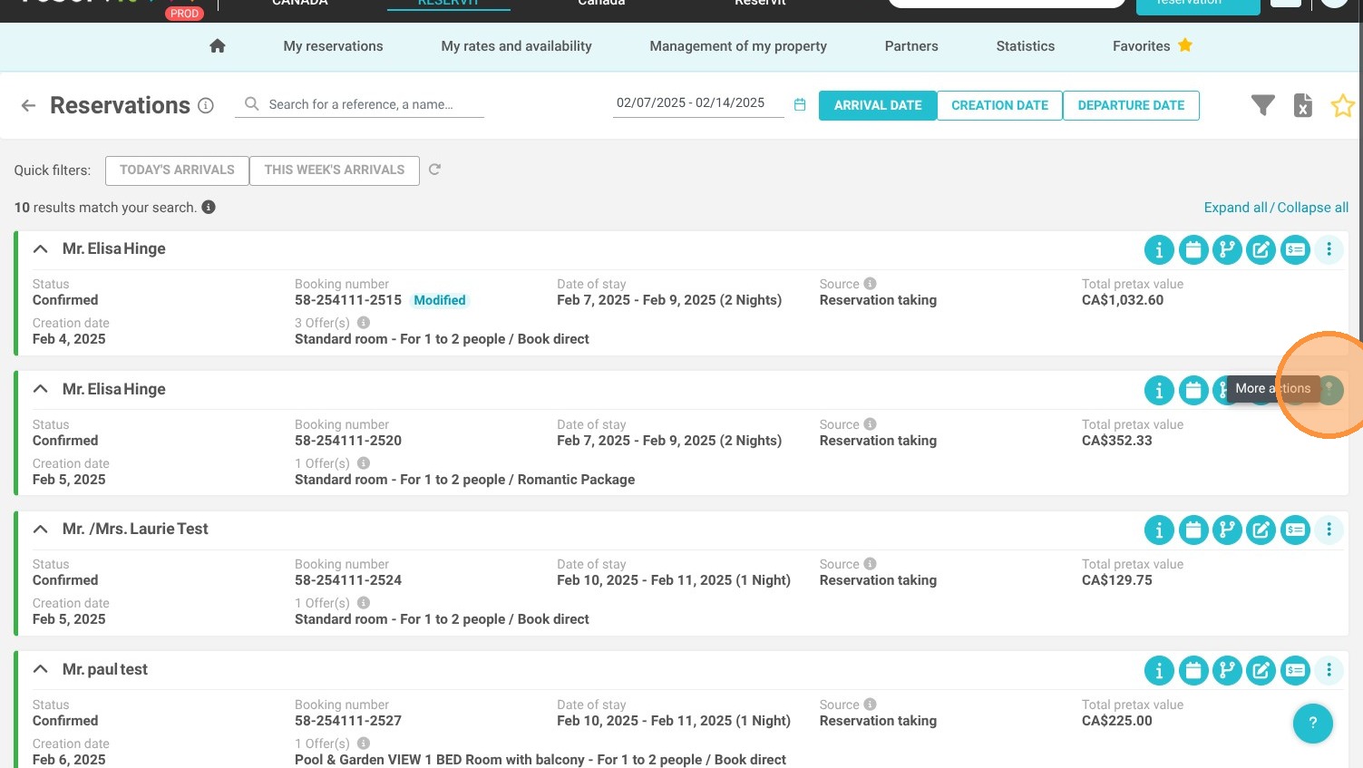1363x768 pixels.
Task: Open more actions for Laurie Test reservation
Action: click(x=1329, y=530)
